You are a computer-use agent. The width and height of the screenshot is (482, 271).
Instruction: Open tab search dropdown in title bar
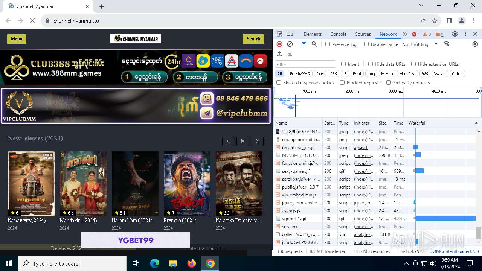point(421,6)
